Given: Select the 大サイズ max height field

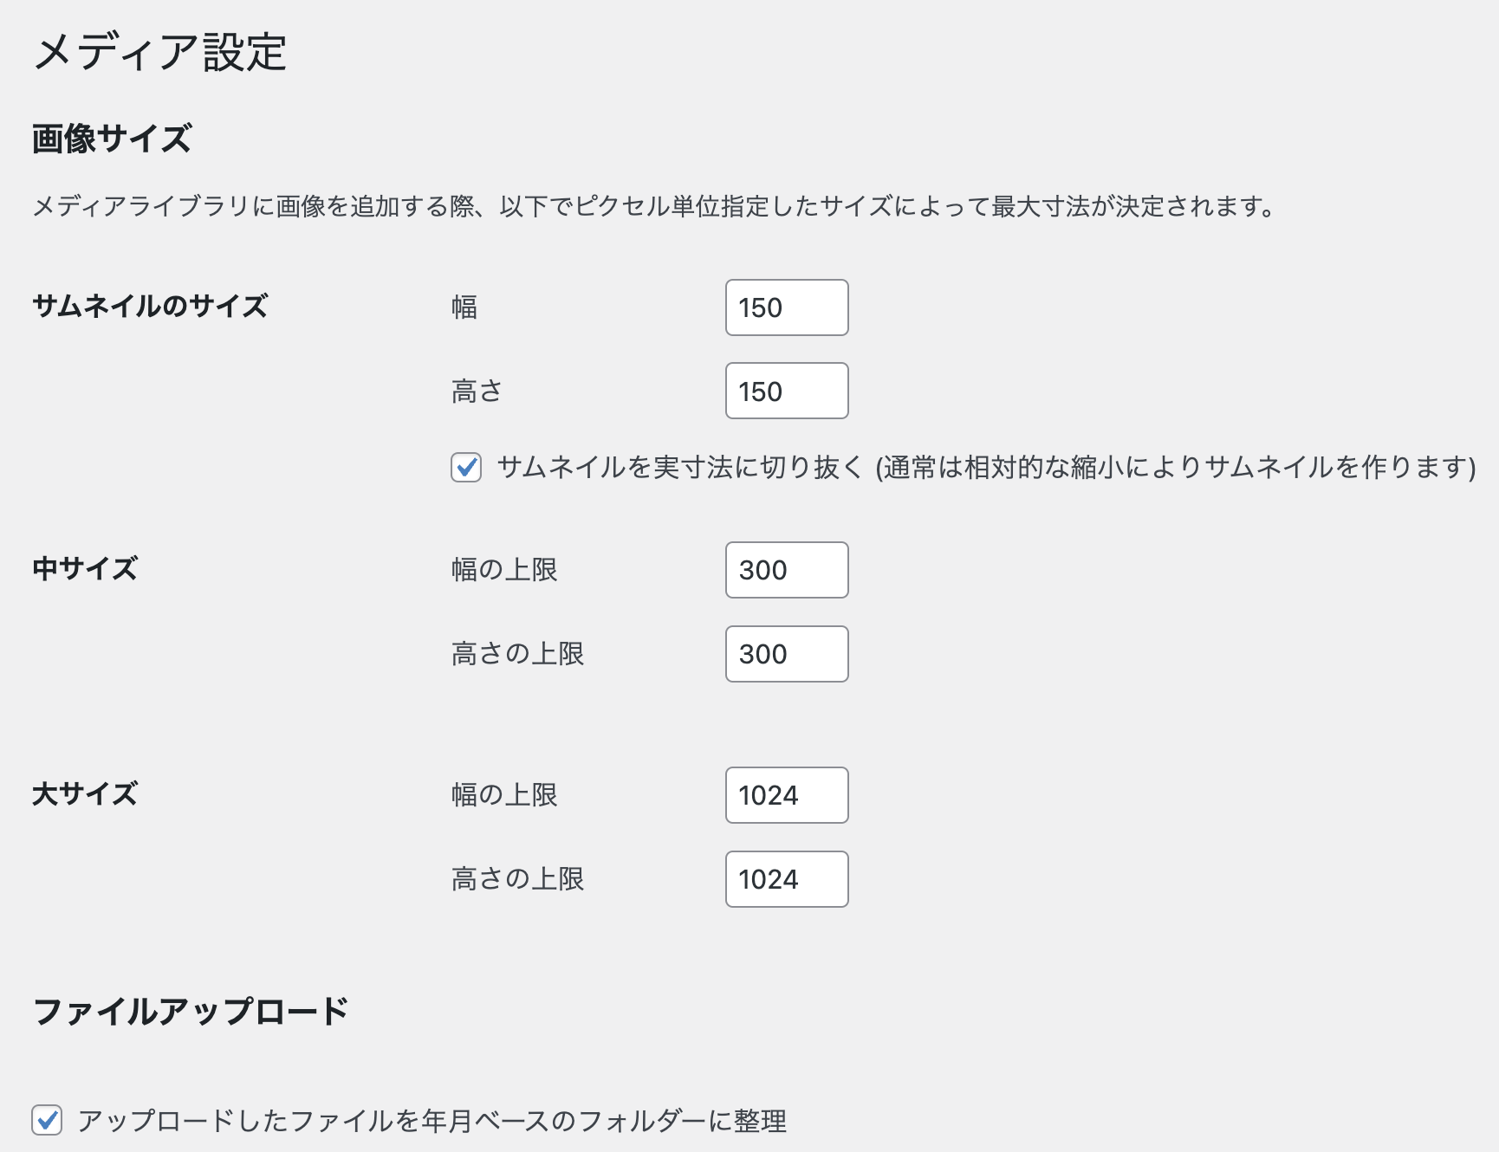Looking at the screenshot, I should (786, 879).
